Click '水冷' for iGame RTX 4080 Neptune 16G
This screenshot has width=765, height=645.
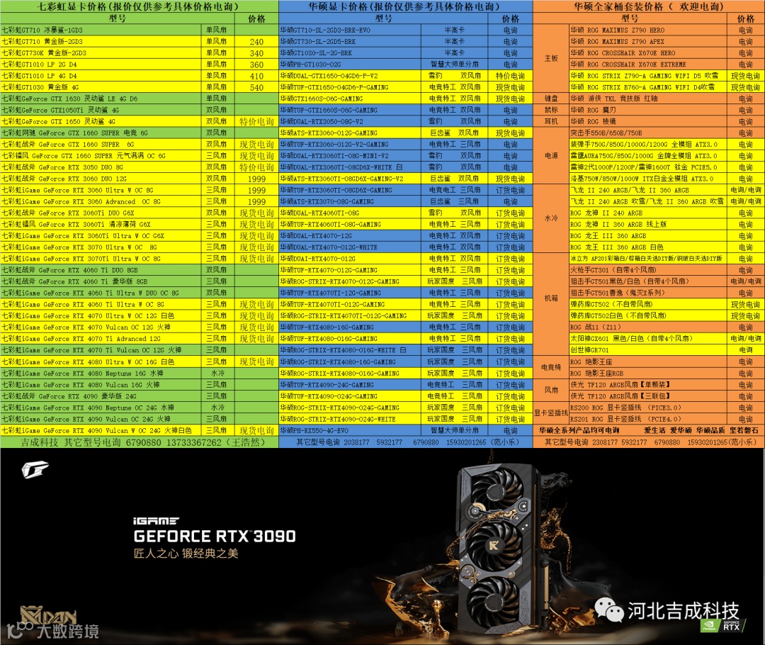click(218, 373)
